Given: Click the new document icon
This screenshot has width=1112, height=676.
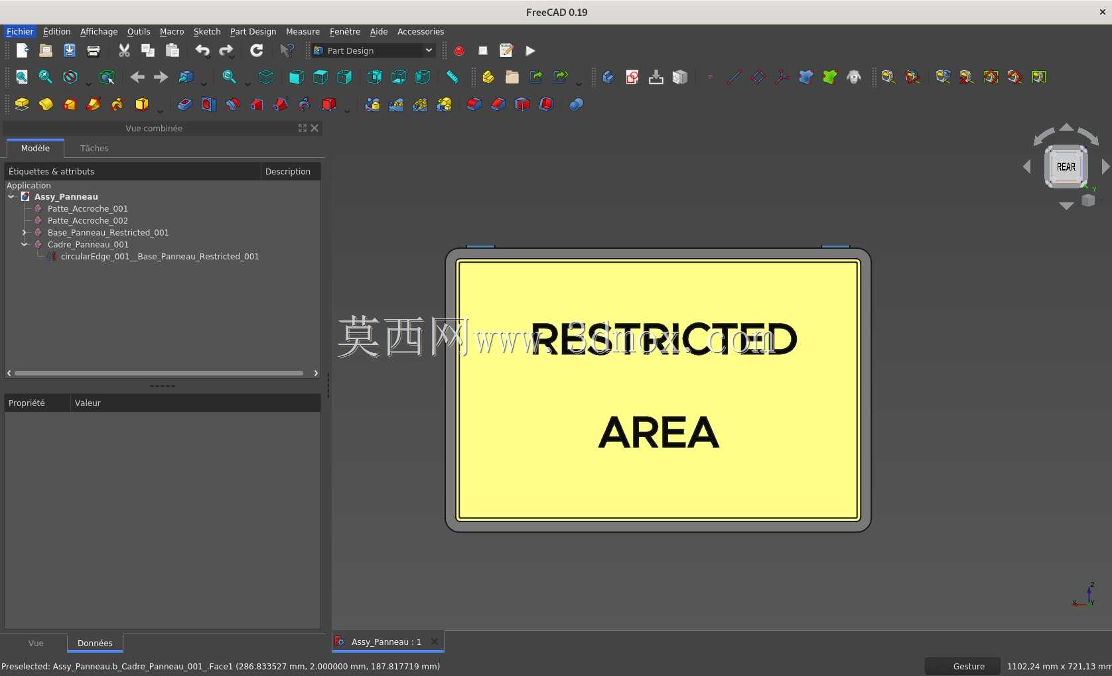Looking at the screenshot, I should (x=22, y=50).
